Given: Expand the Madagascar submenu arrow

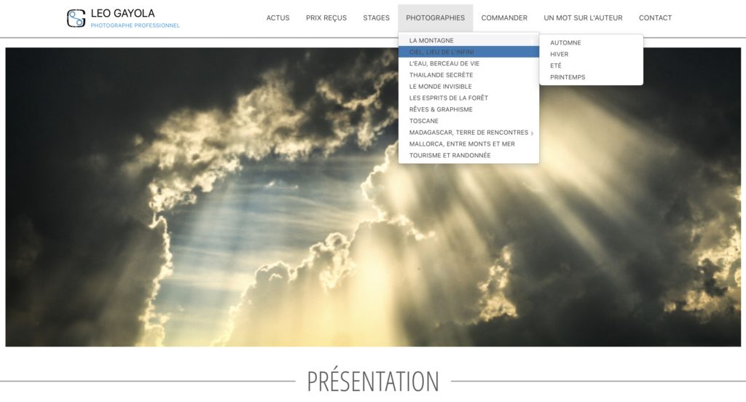Looking at the screenshot, I should [533, 133].
